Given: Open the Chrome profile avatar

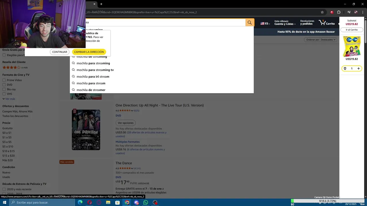Looking at the screenshot, I should (356, 12).
